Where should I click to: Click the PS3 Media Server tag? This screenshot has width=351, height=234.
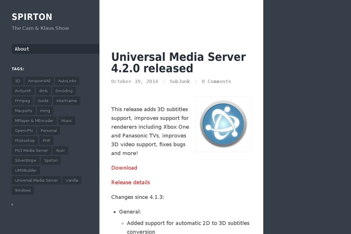coord(32,150)
